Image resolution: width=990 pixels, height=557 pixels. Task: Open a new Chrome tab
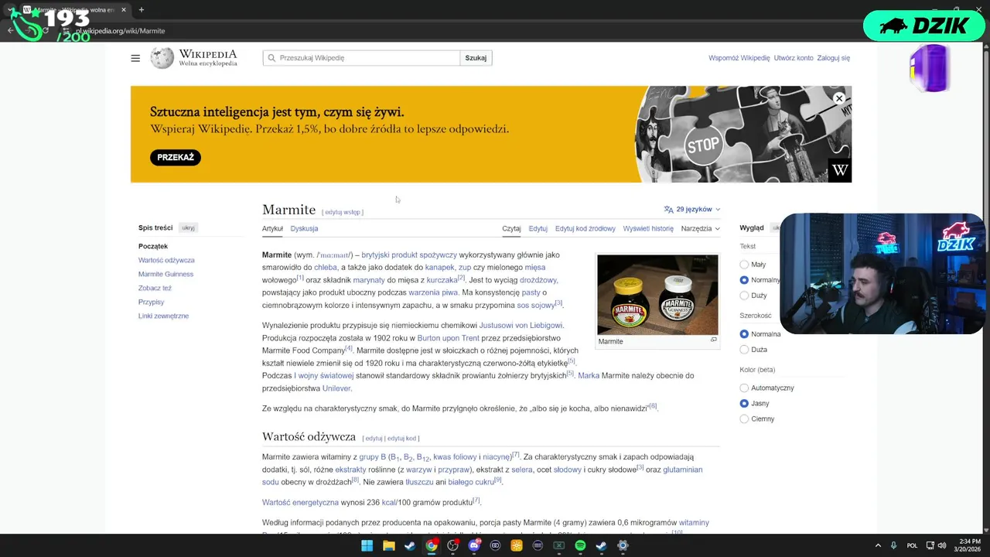(141, 10)
